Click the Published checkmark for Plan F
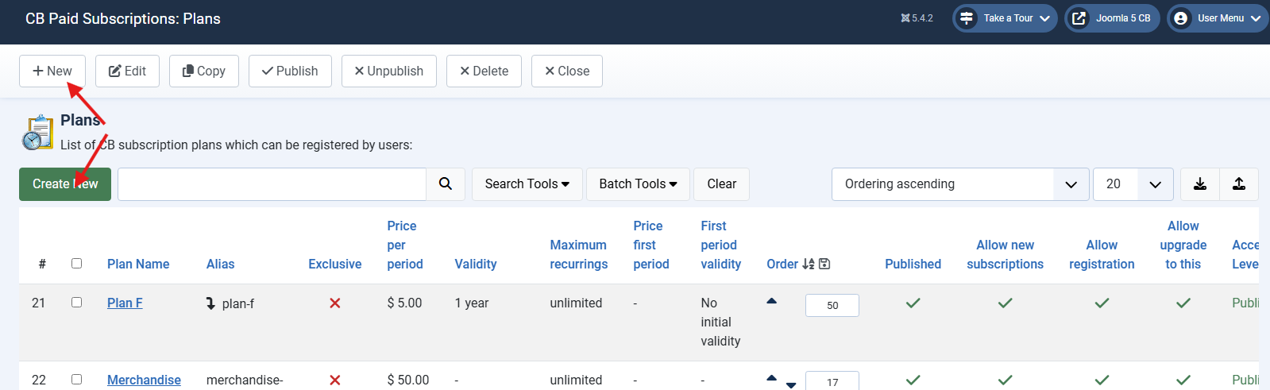The width and height of the screenshot is (1270, 390). point(913,303)
